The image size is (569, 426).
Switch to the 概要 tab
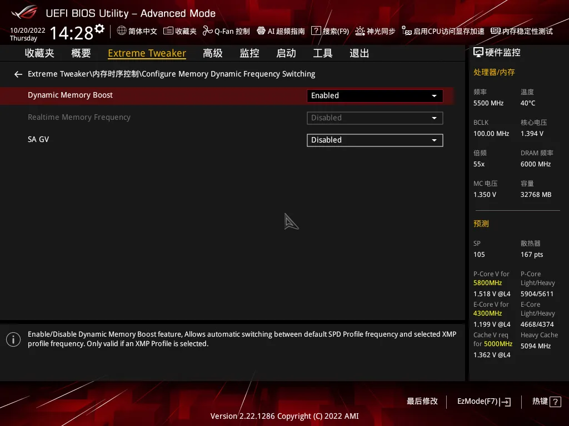tap(81, 53)
